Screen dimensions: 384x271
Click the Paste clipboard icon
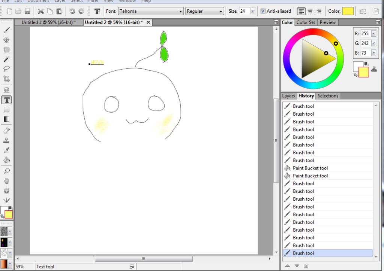59,11
